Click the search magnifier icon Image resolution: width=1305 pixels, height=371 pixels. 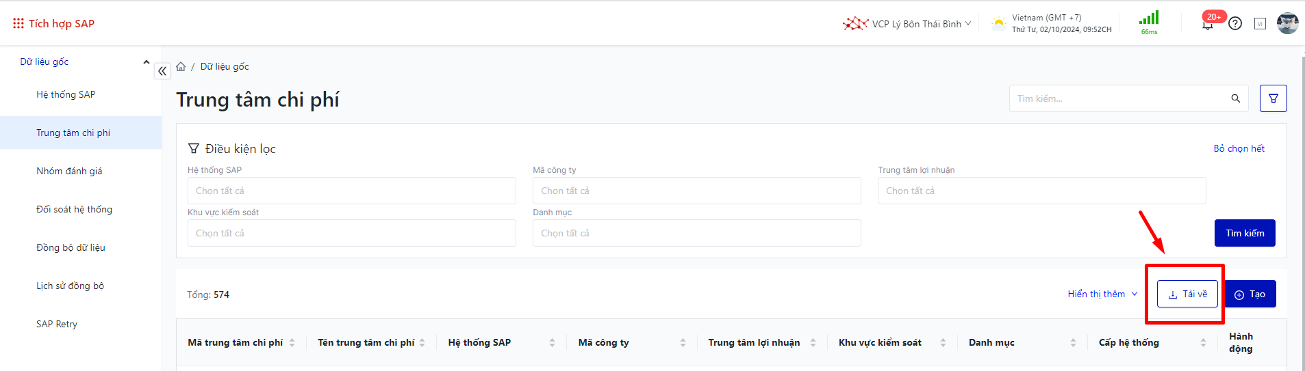click(x=1235, y=98)
